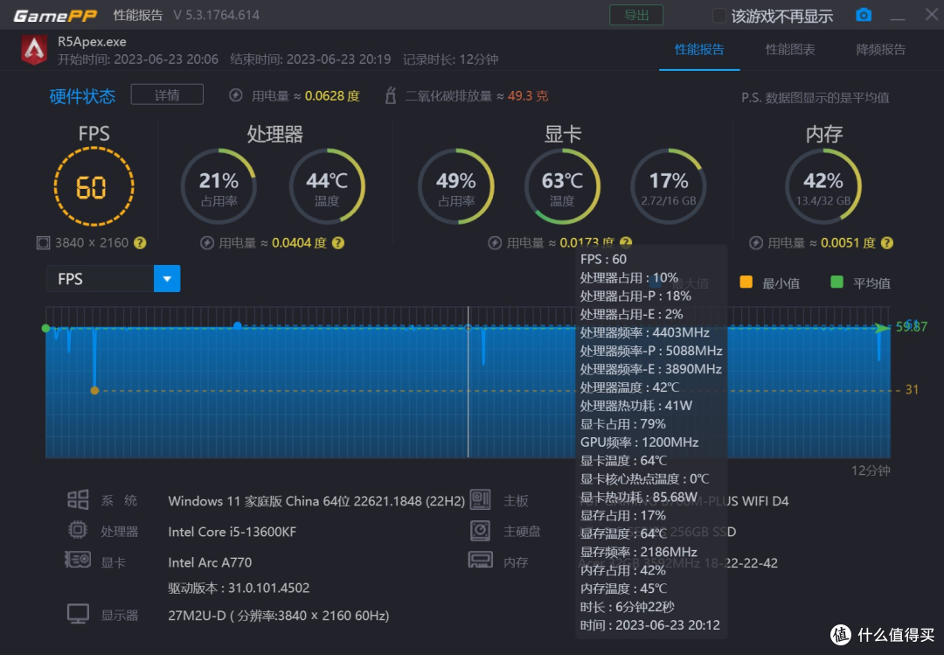Open help icon next to 3840 x 2160
The height and width of the screenshot is (655, 944).
point(140,243)
